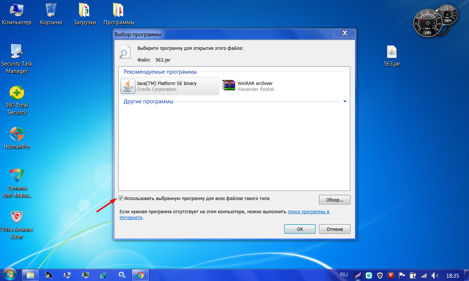
Task: Open the Программы folder icon
Action: [119, 15]
